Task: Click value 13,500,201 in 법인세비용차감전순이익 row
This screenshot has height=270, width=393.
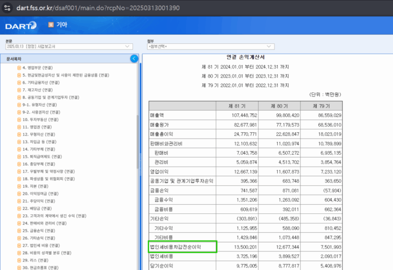Action: pyautogui.click(x=246, y=247)
